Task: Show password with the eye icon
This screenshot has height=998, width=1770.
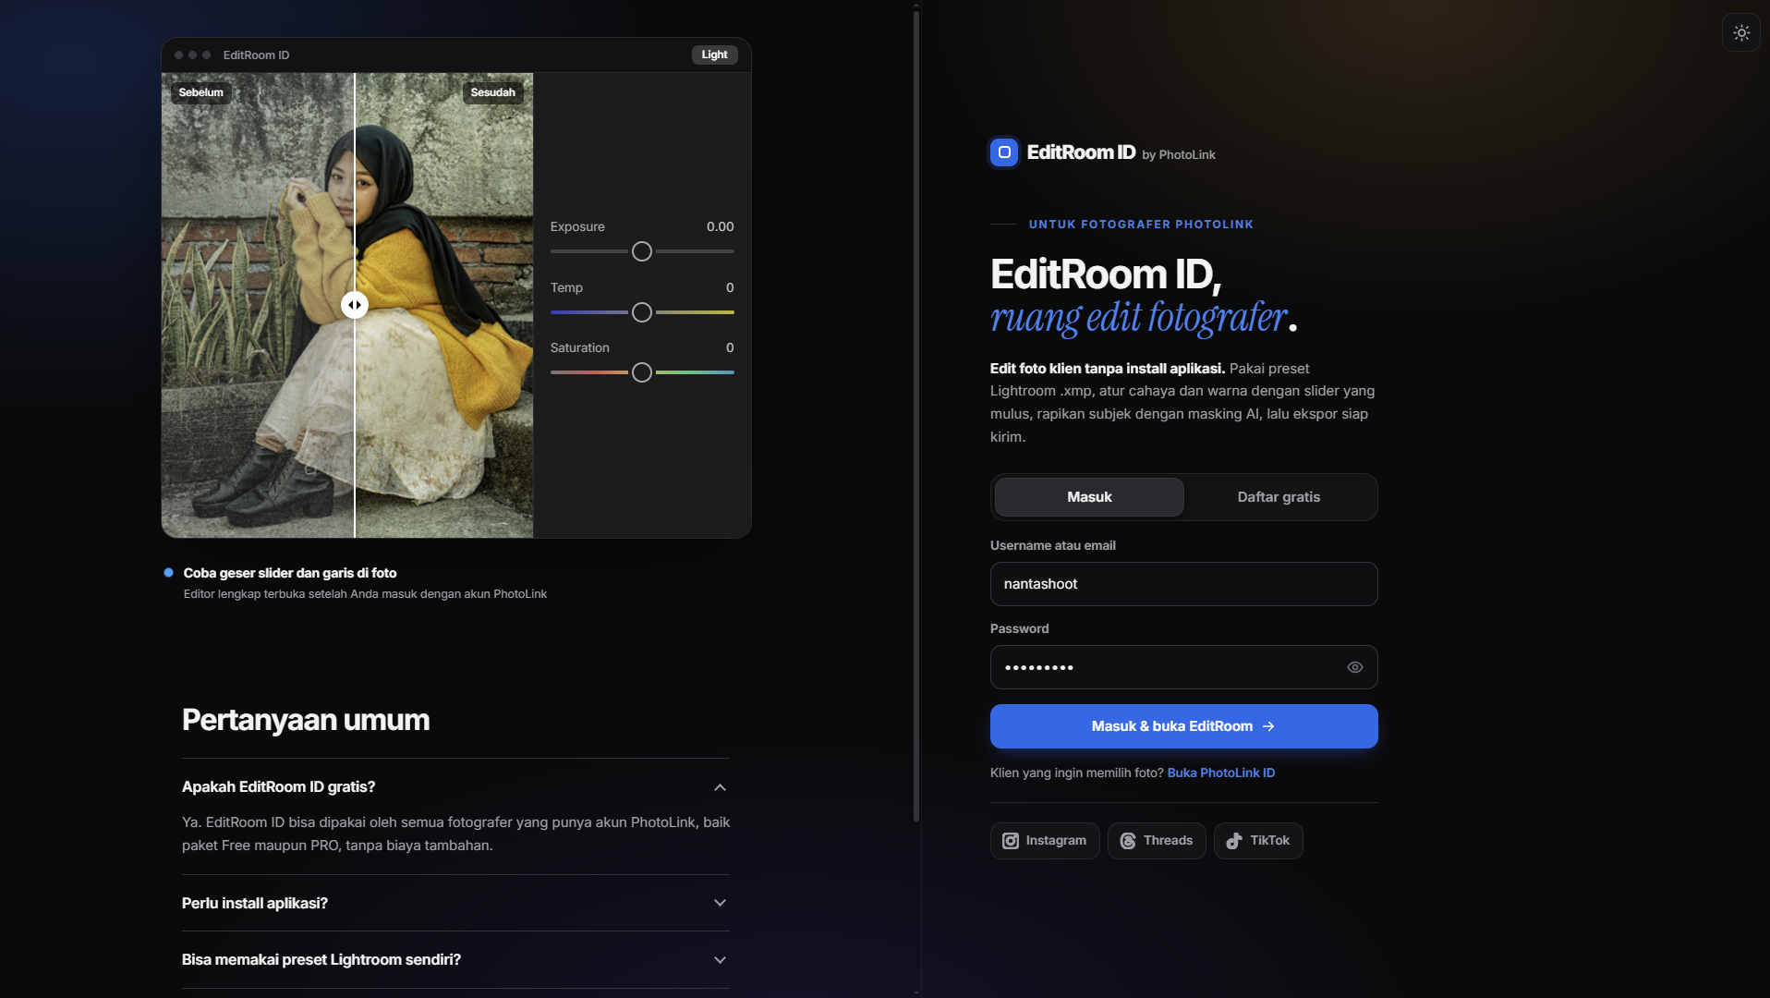Action: (x=1355, y=667)
